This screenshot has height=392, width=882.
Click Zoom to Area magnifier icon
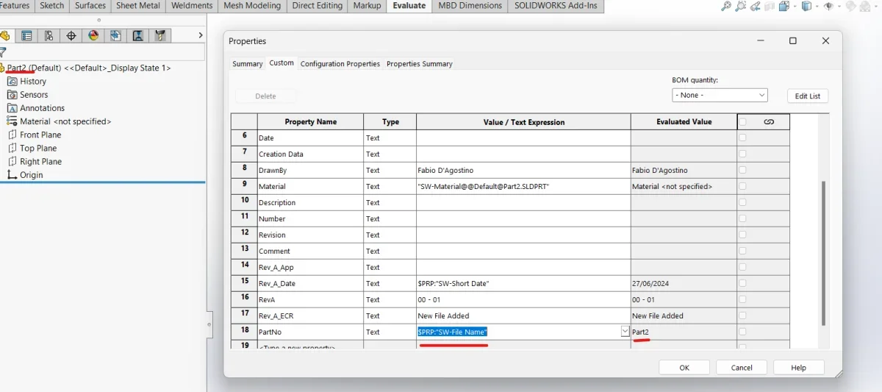click(741, 6)
